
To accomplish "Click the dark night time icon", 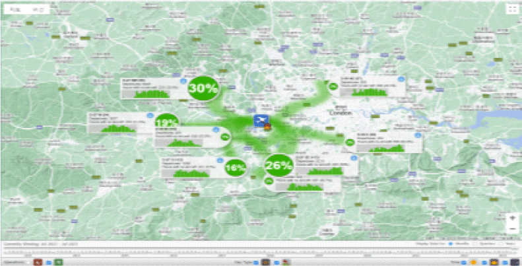I will click(x=514, y=262).
